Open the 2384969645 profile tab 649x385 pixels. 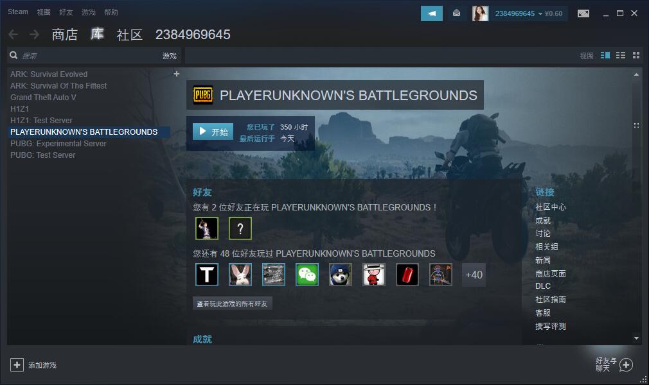pos(193,35)
